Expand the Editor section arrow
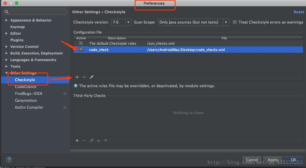 [6, 34]
